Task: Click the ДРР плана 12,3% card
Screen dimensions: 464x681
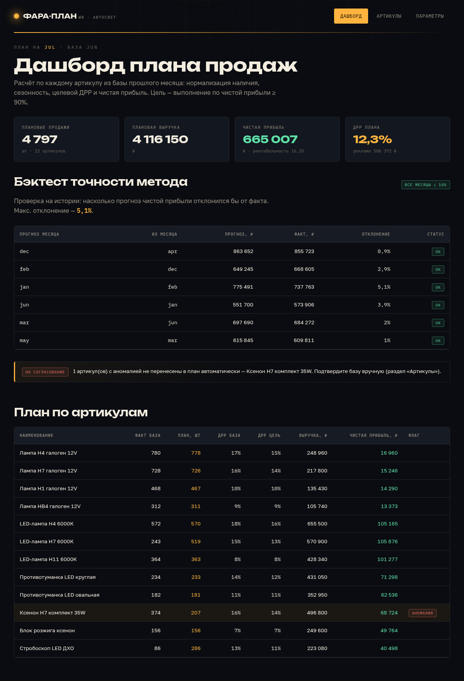Action: pos(397,139)
